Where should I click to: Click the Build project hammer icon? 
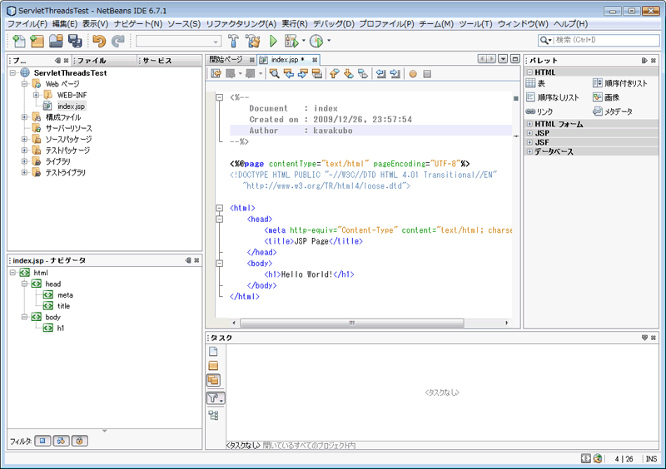tap(233, 41)
